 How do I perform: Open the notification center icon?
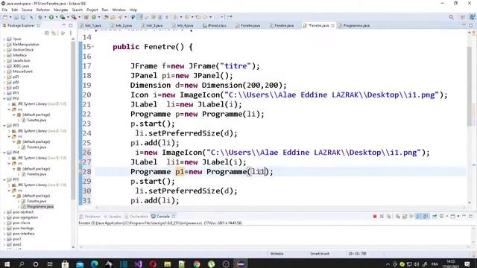pyautogui.click(x=467, y=264)
